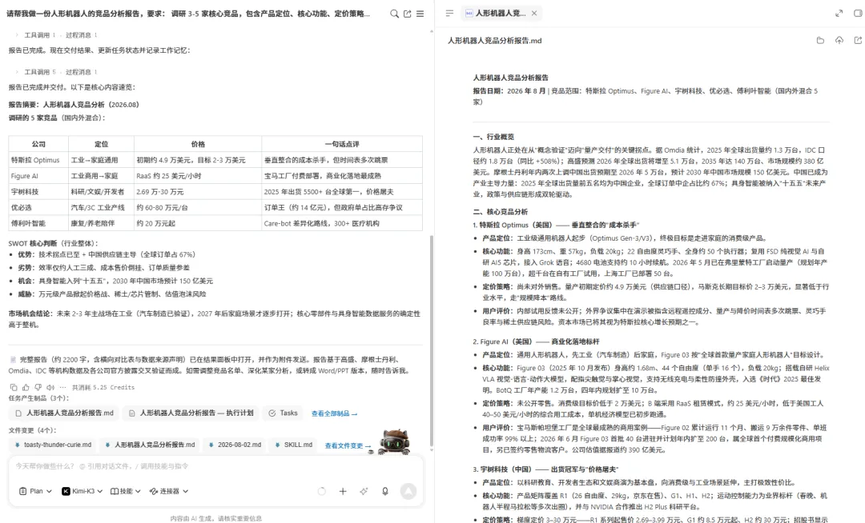
Task: Open 人形机器人竞品分析报告.md artifact chip
Action: coord(65,413)
